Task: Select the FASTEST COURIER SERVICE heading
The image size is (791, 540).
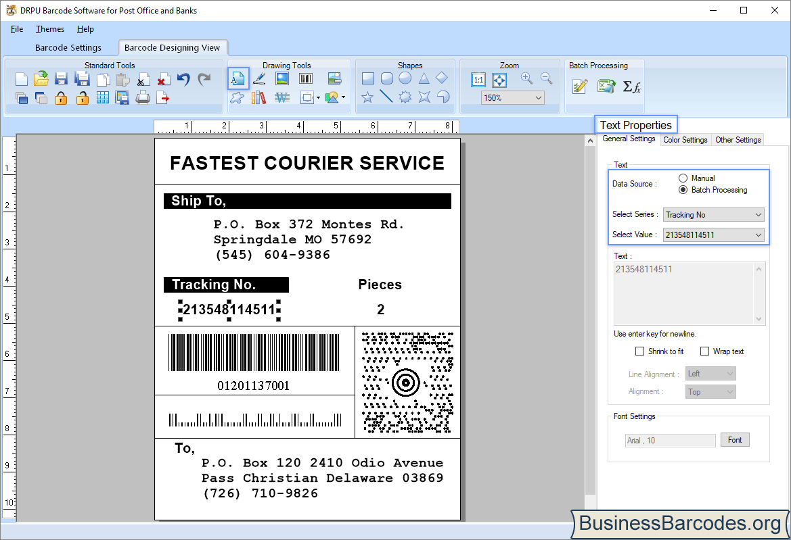Action: [307, 163]
